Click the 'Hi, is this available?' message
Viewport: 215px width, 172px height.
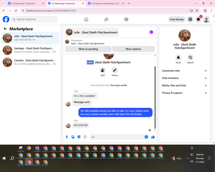tap(85, 96)
